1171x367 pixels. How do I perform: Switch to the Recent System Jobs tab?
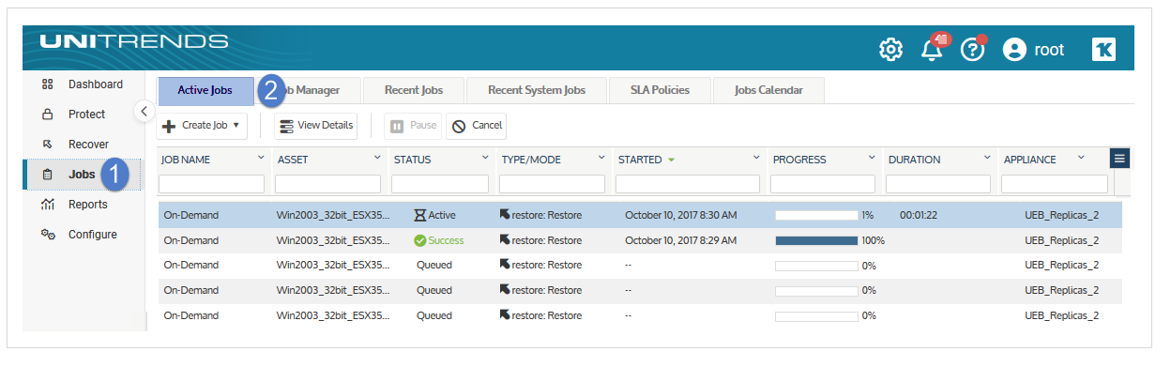[537, 90]
